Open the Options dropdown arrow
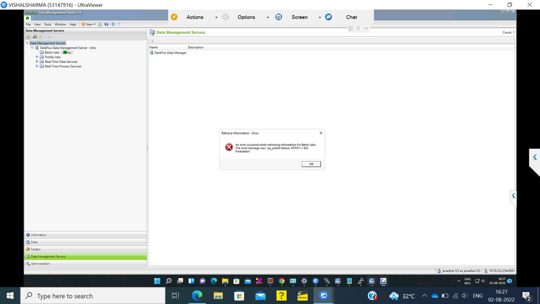This screenshot has width=540, height=304. tap(268, 17)
